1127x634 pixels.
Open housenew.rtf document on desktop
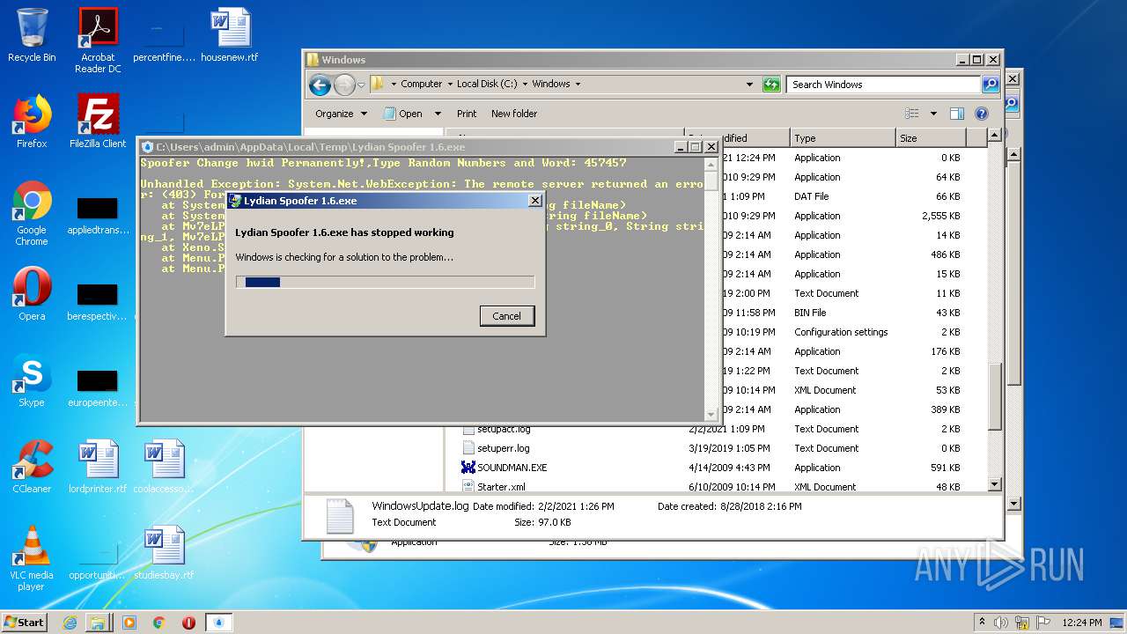(x=230, y=35)
